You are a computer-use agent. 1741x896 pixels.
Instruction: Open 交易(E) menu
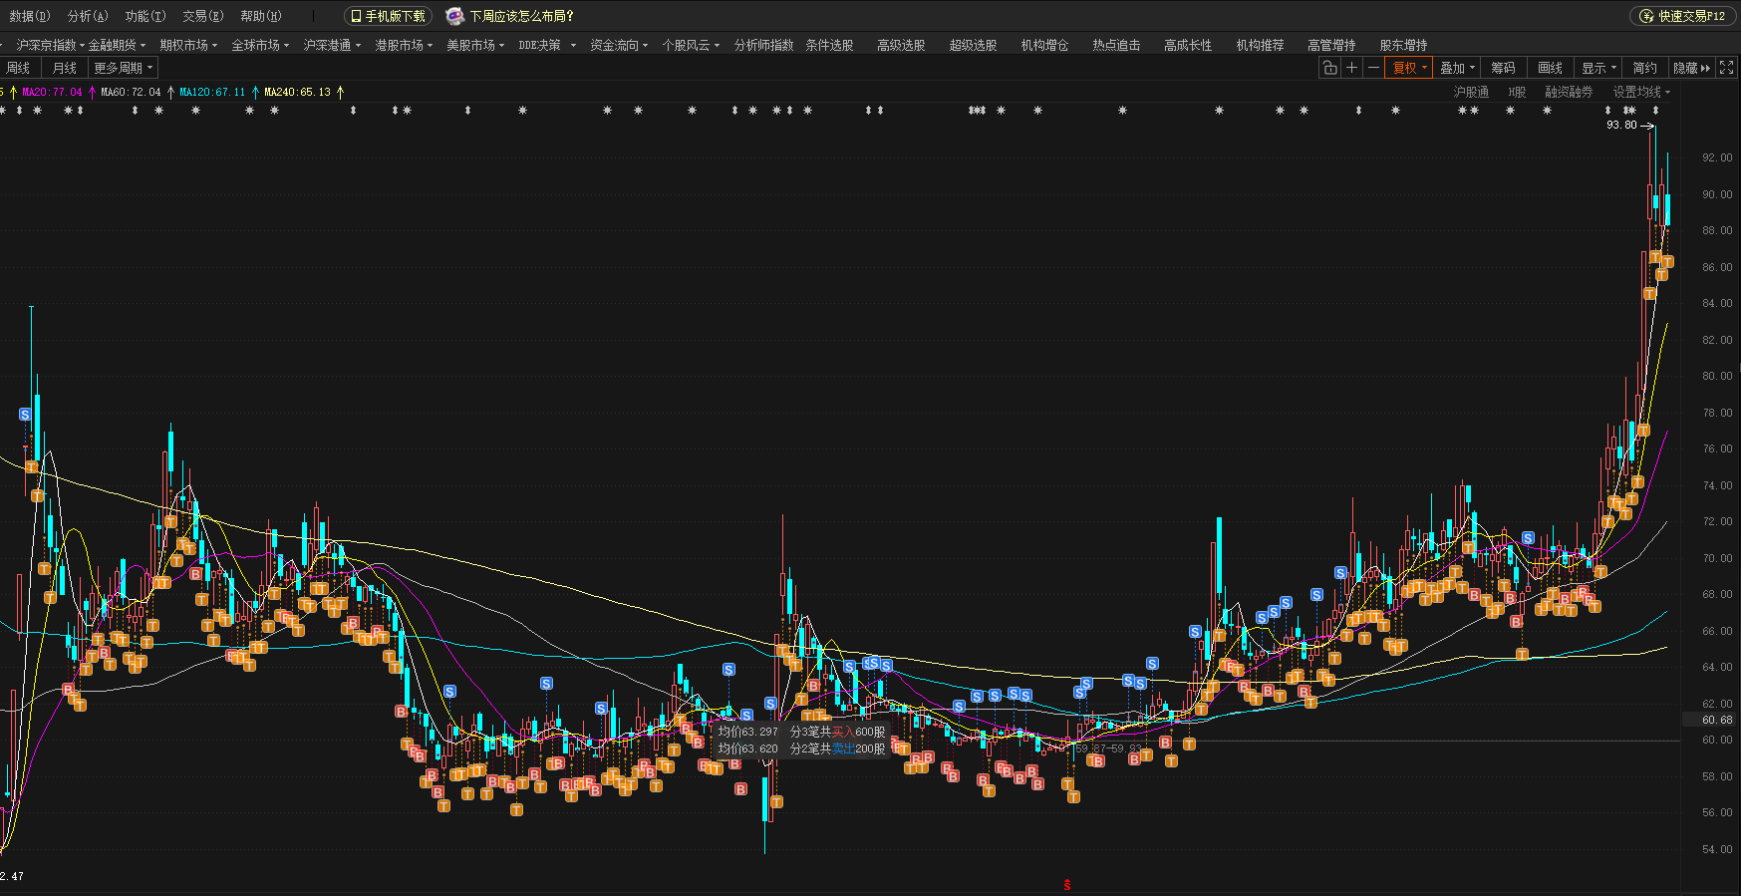pos(202,16)
